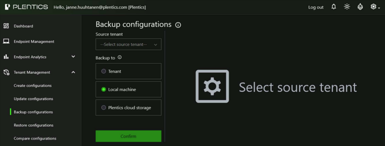Go to Update configurations
This screenshot has width=385, height=146.
(x=33, y=99)
